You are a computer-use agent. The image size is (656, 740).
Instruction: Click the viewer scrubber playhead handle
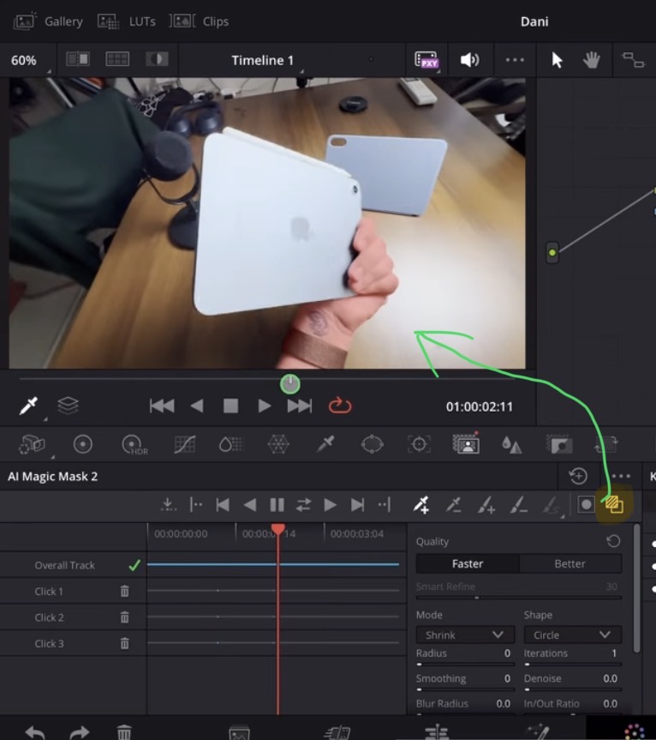pyautogui.click(x=289, y=384)
